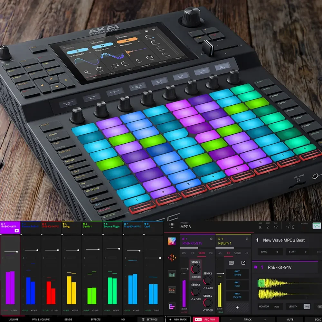Select mixer track 8 Lead header
This screenshot has width=322, height=322.
(153, 228)
